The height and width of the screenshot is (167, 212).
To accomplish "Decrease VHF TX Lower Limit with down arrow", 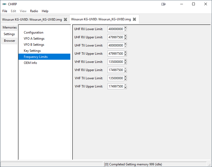I will [x=126, y=80].
